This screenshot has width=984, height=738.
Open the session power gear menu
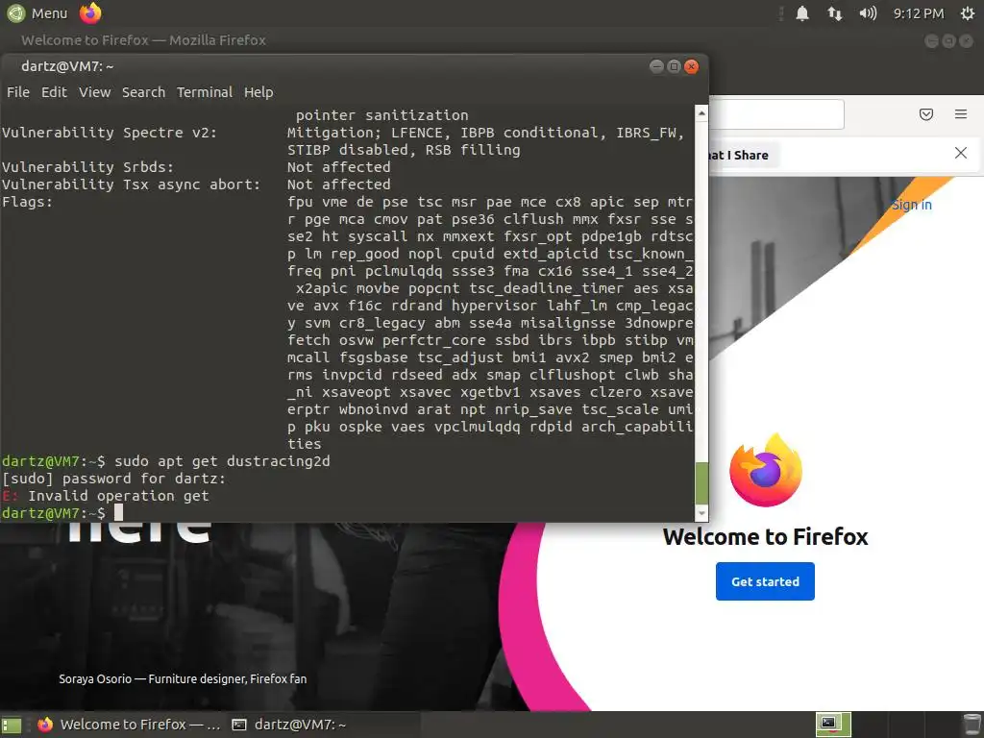(968, 13)
